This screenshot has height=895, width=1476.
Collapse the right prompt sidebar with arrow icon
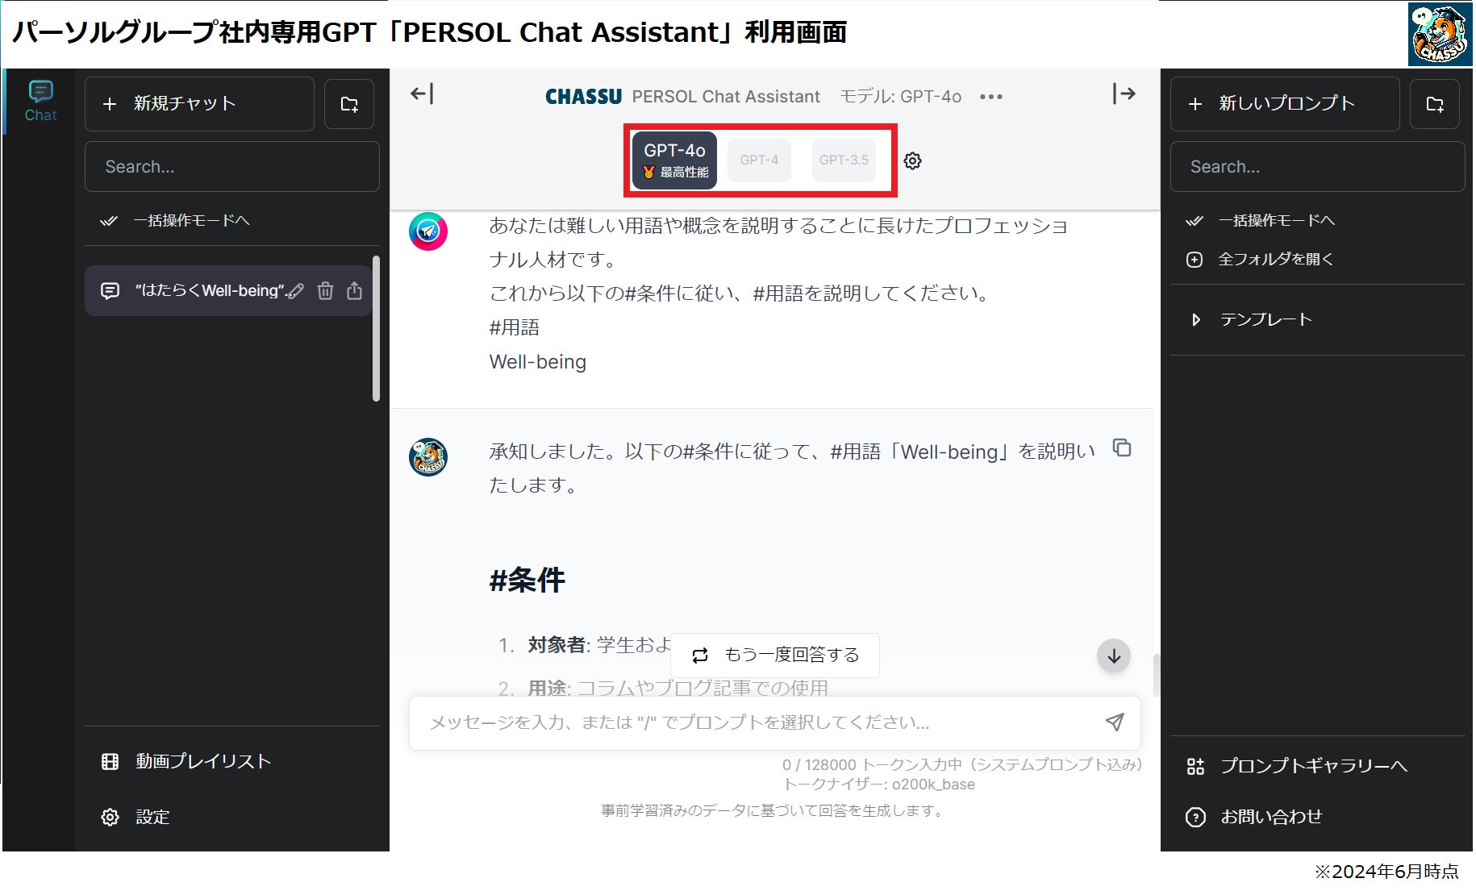(x=1124, y=94)
